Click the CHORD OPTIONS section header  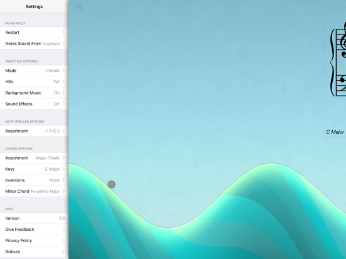pyautogui.click(x=19, y=149)
